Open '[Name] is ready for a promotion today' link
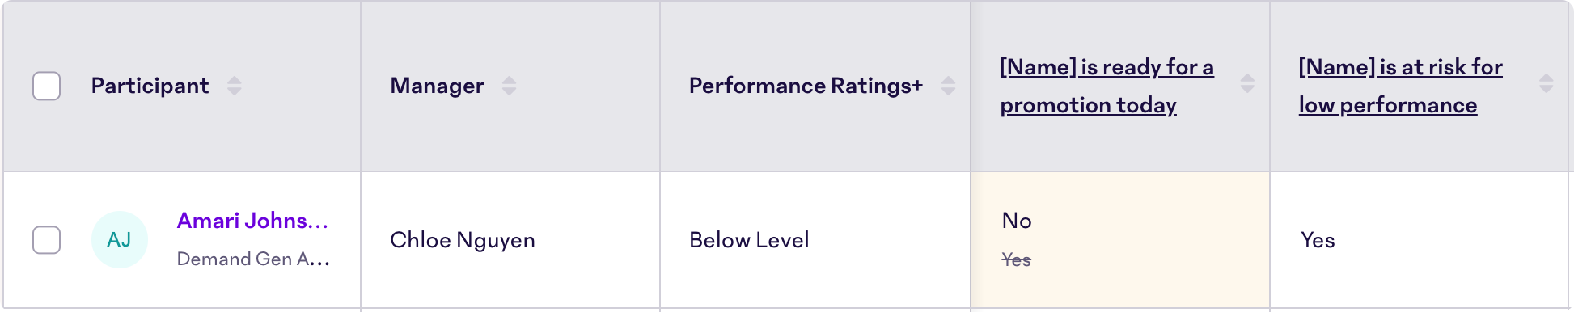Viewport: 1574px width, 312px height. click(1106, 86)
